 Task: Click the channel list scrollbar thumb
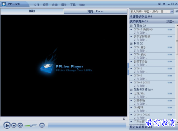[x=177, y=41]
